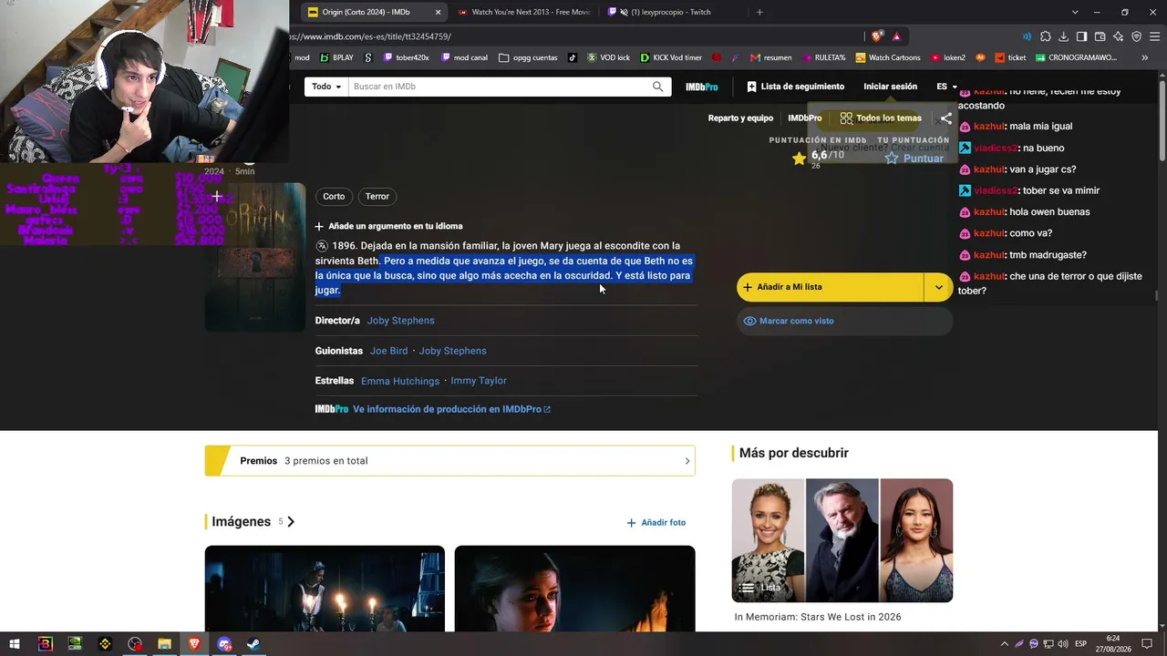1167x656 pixels.
Task: Click the IMDbPro logo in header
Action: tap(702, 87)
